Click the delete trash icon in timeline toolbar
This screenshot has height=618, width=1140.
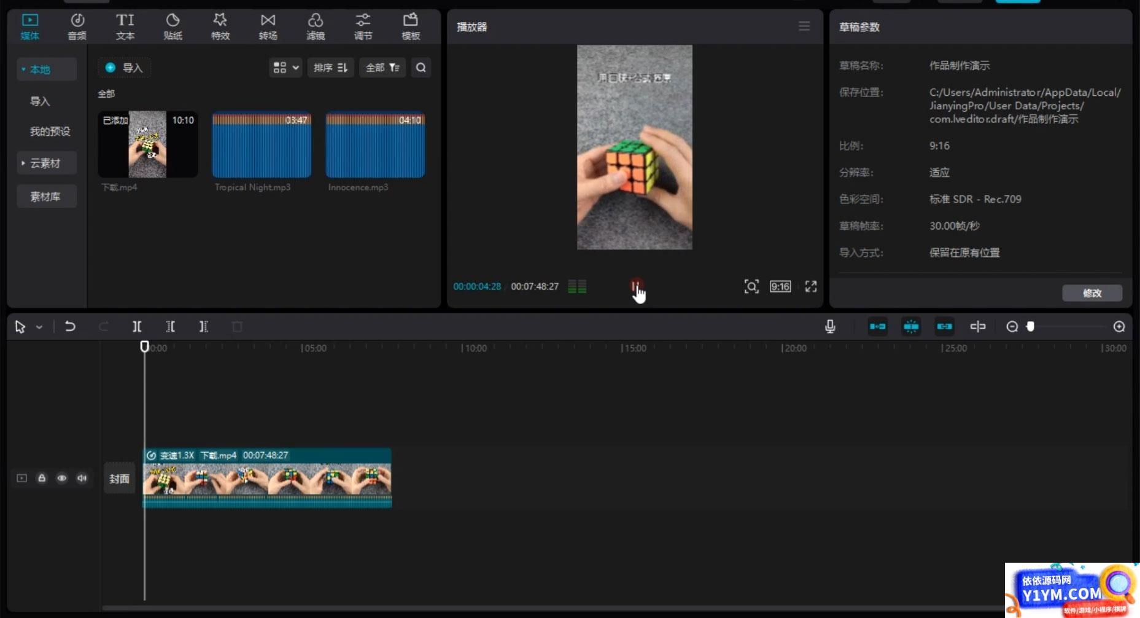tap(237, 326)
